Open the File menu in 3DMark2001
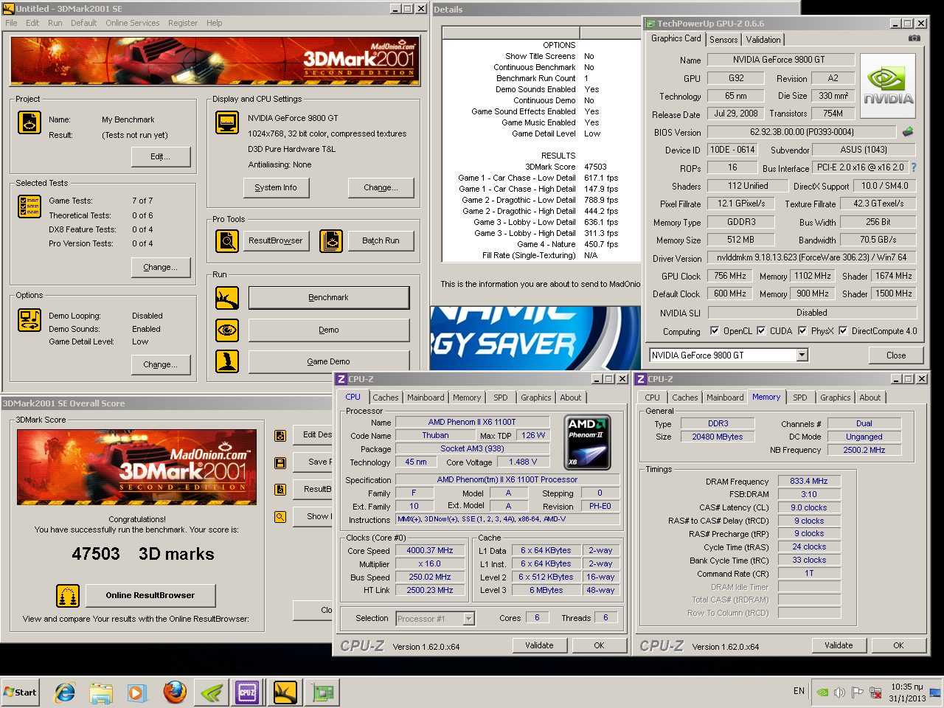 coord(11,23)
